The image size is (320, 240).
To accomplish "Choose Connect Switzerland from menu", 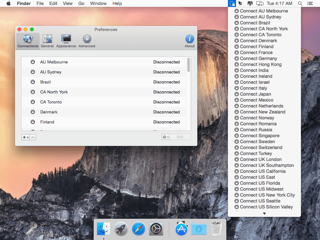I will pos(264,147).
